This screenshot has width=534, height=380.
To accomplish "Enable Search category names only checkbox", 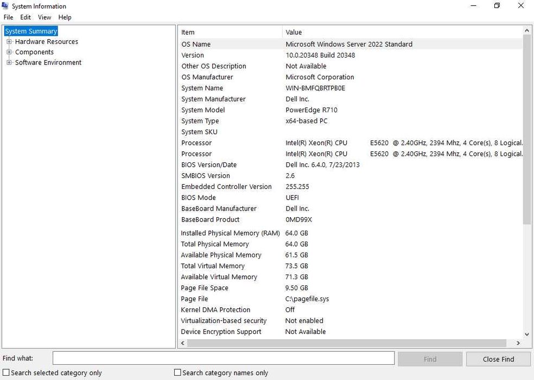I will click(177, 372).
